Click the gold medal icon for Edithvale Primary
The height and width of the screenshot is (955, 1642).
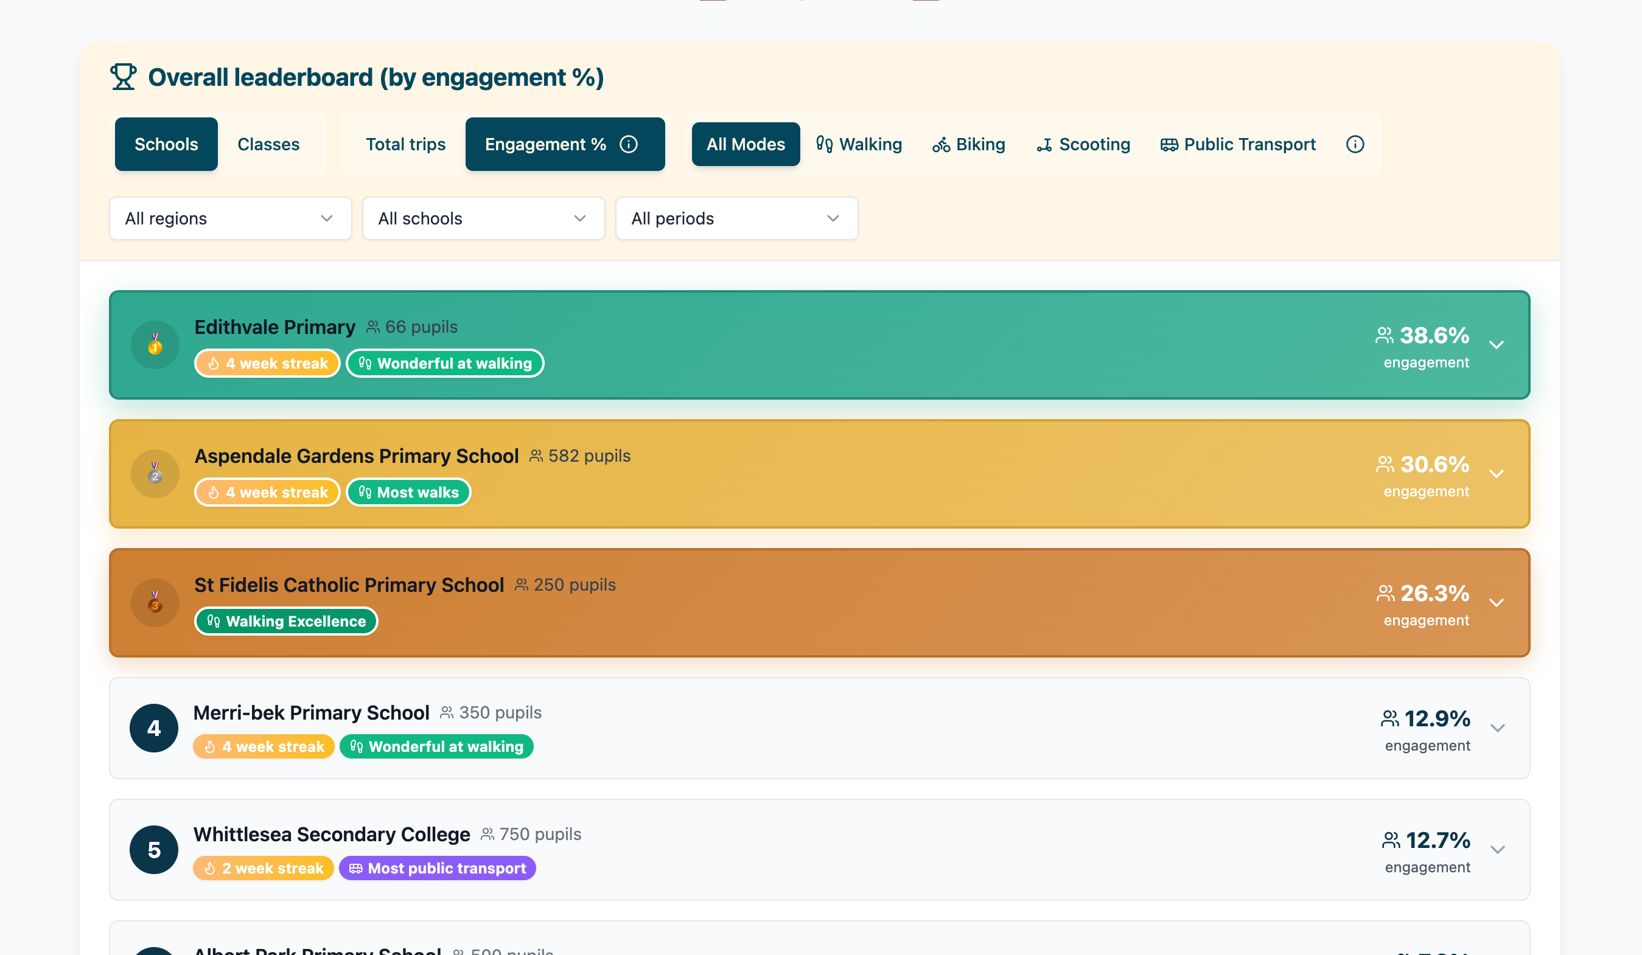click(x=155, y=345)
